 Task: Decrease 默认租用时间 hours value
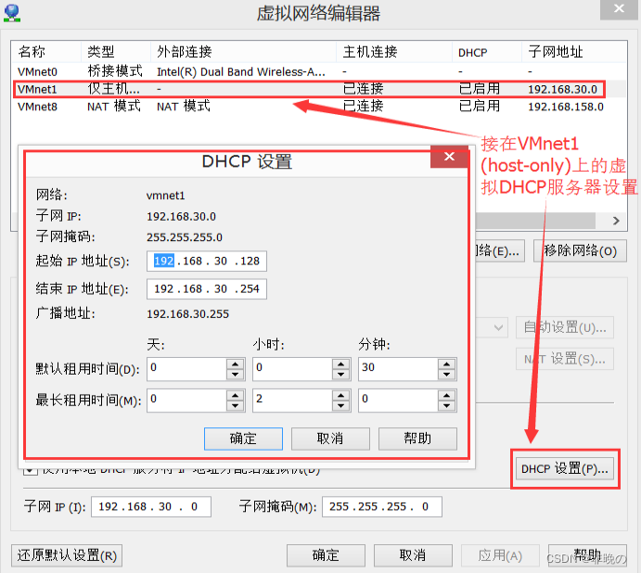pos(341,375)
